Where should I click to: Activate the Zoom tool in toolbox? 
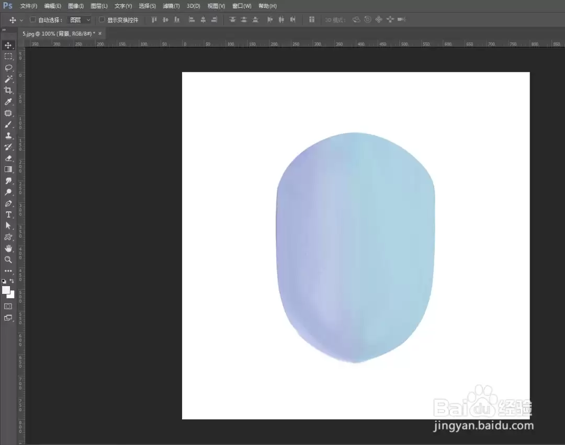click(x=8, y=259)
